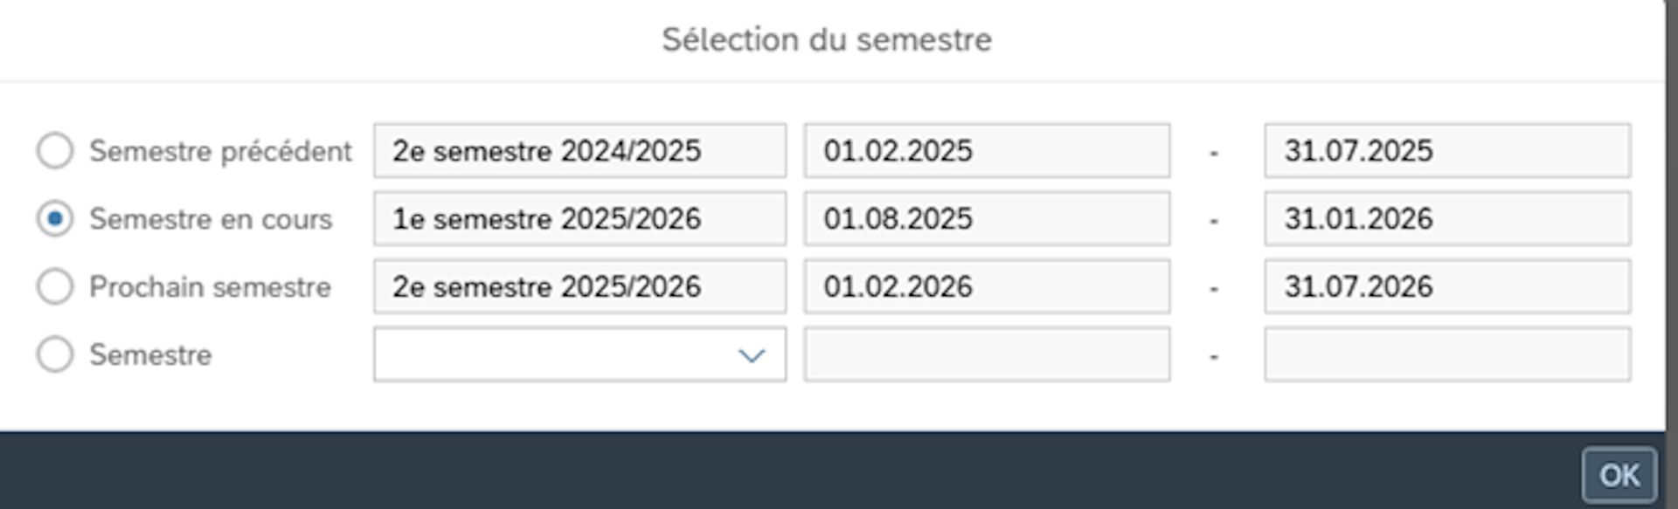The height and width of the screenshot is (509, 1678).
Task: Choose the Prochain semestre radio option
Action: 55,286
